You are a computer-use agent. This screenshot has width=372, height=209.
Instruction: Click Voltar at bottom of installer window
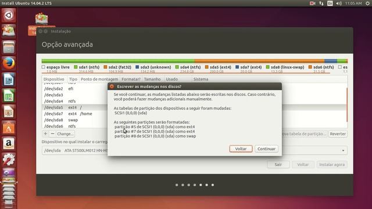click(303, 164)
